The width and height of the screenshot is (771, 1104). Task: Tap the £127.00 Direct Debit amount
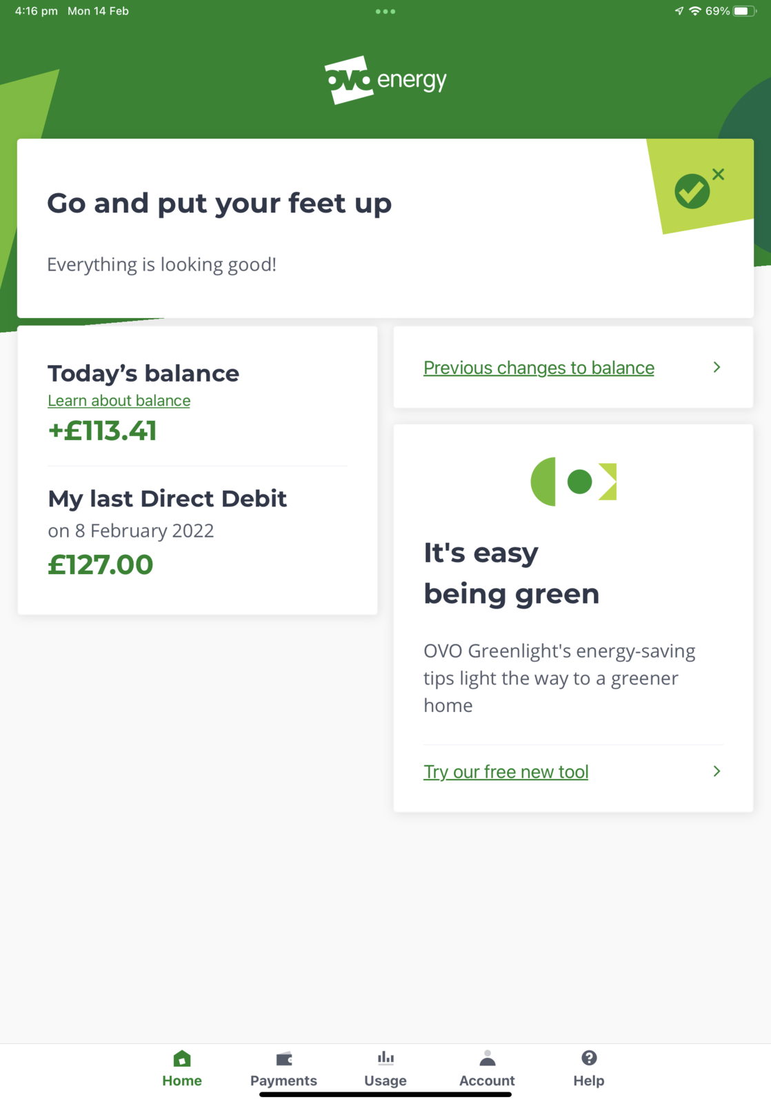pos(101,565)
